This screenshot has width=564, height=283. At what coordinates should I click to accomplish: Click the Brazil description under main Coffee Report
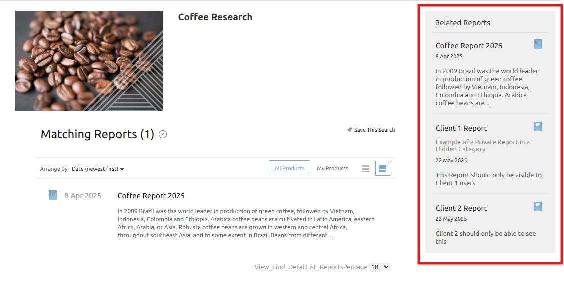pyautogui.click(x=245, y=223)
